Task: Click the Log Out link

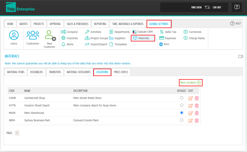Action: [x=217, y=7]
